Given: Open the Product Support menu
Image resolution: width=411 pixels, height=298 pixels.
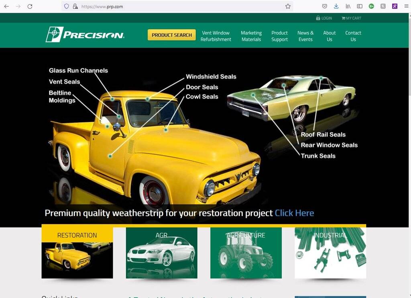Looking at the screenshot, I should pos(279,36).
